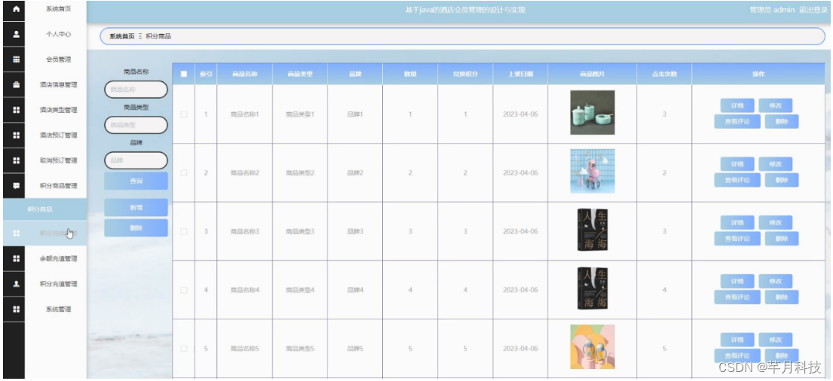Click 修改 for 商品名称5
The image size is (833, 381).
[775, 340]
